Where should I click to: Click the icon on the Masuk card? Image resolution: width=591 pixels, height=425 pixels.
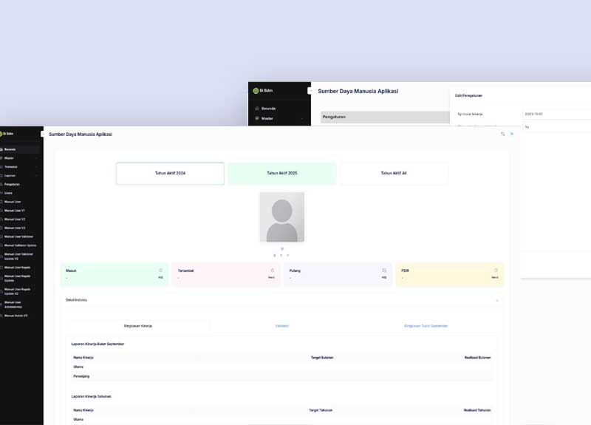click(x=160, y=271)
